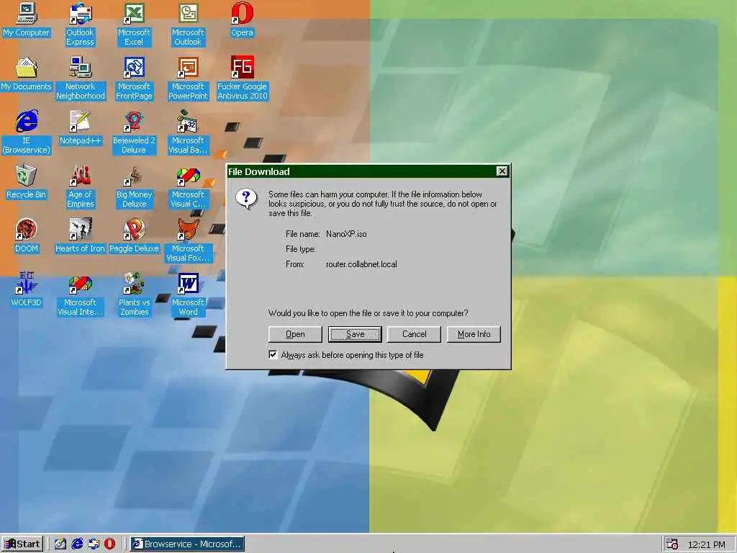
Task: Launch Internet Explorer from quick launch
Action: click(x=77, y=544)
